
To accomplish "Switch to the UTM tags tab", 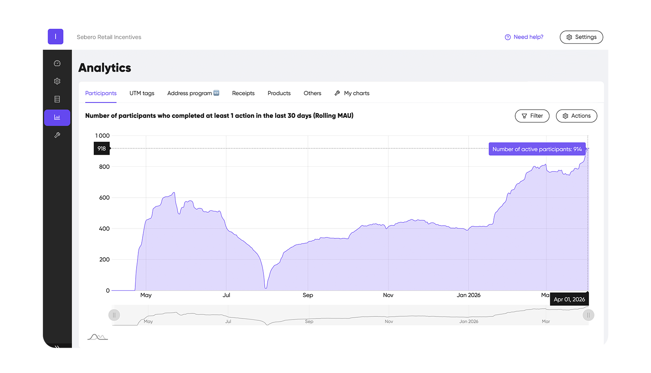I will 142,93.
